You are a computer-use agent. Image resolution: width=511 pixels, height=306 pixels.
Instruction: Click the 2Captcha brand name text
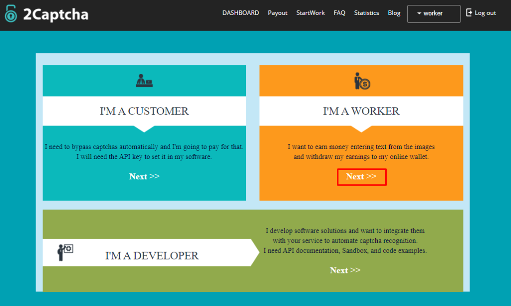[x=56, y=14]
